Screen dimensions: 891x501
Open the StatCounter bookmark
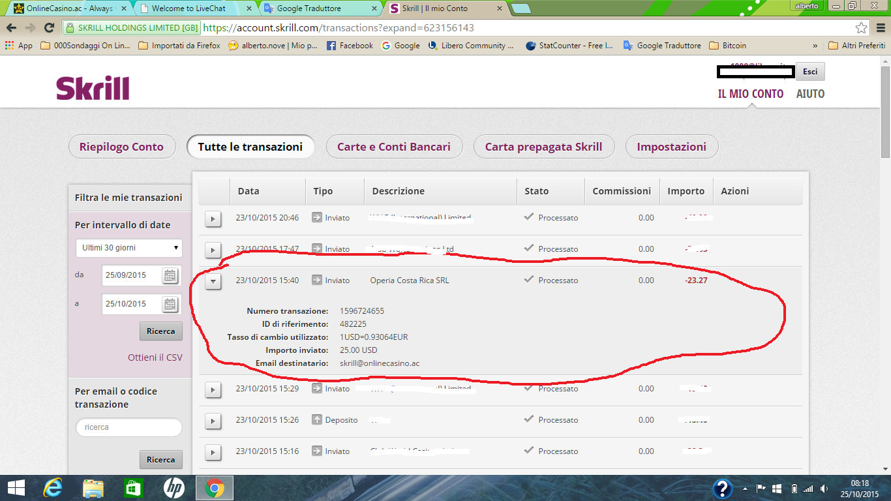pyautogui.click(x=569, y=46)
